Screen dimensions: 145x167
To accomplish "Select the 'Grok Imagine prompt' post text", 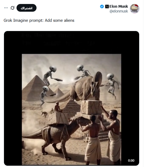I will (x=39, y=20).
